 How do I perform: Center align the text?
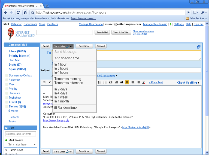(133, 82)
